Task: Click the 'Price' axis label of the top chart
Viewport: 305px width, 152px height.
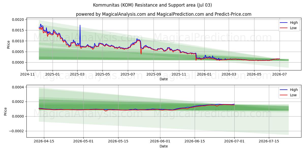Action: click(8, 44)
